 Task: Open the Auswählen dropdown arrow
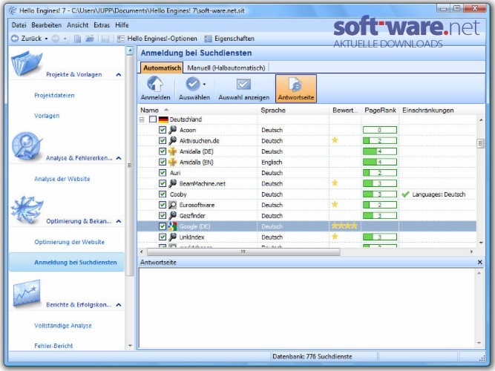point(204,85)
